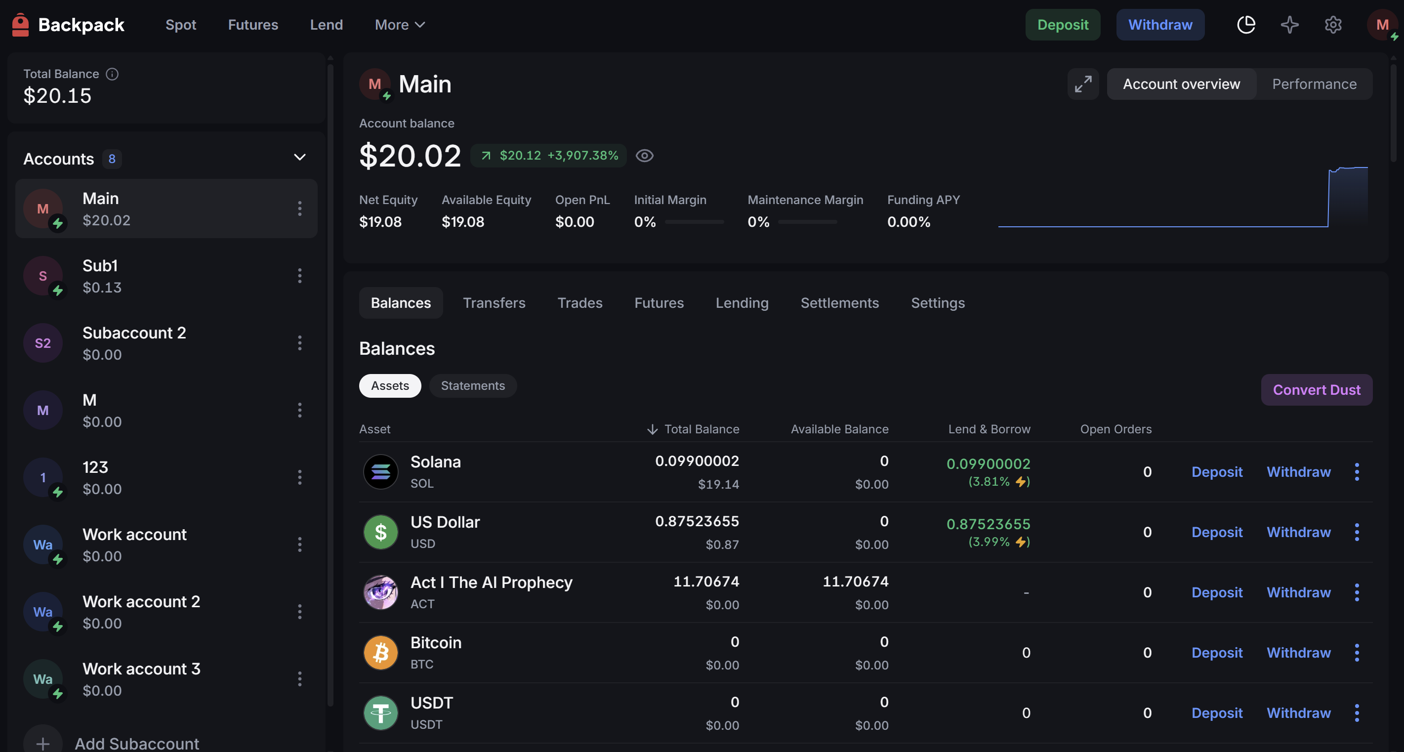Image resolution: width=1404 pixels, height=752 pixels.
Task: Click the Bitcoin asset icon
Action: point(380,652)
